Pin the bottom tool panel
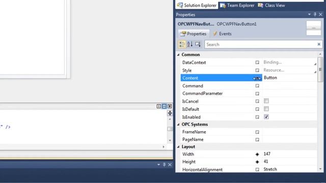This screenshot has width=326, height=183. [x=164, y=165]
